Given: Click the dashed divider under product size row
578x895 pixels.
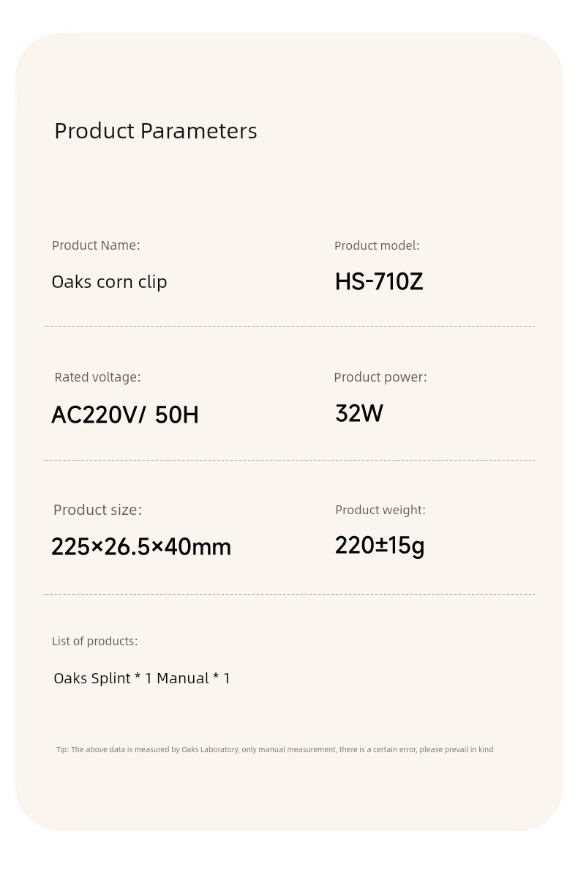Looking at the screenshot, I should tap(289, 595).
